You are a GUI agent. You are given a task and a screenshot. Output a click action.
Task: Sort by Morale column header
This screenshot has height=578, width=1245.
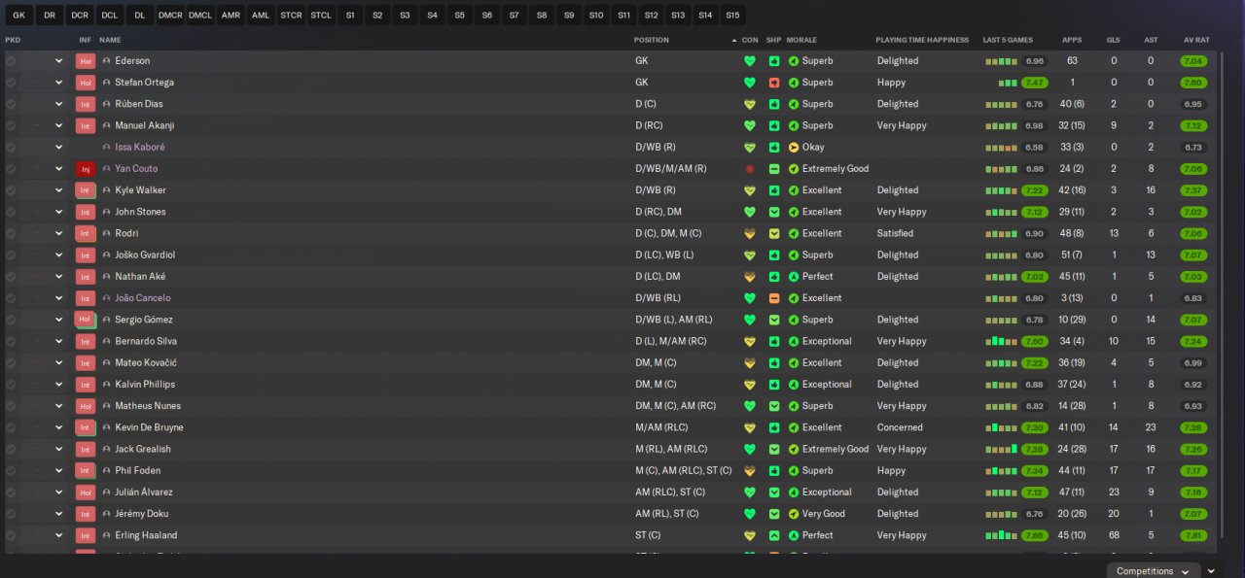coord(801,40)
